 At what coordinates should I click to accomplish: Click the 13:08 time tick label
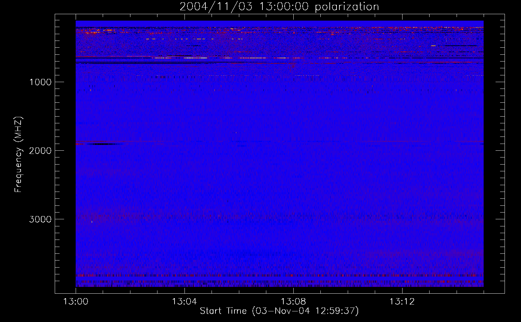pyautogui.click(x=293, y=302)
